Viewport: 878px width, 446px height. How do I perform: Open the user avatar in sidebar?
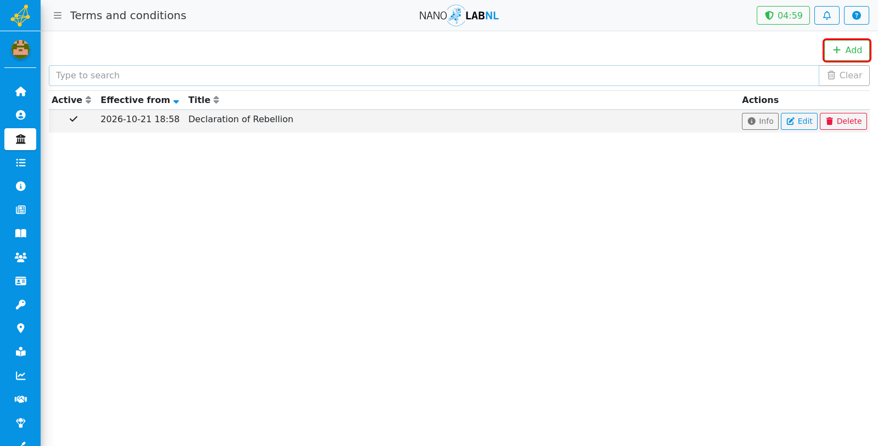pos(20,49)
